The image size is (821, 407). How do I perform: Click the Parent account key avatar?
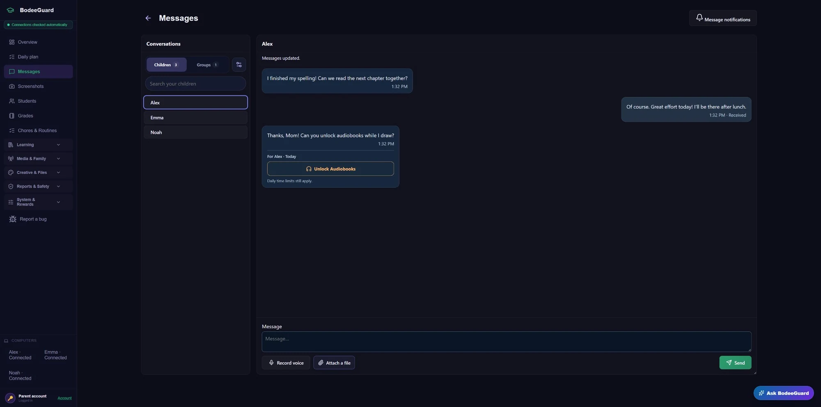(x=10, y=398)
